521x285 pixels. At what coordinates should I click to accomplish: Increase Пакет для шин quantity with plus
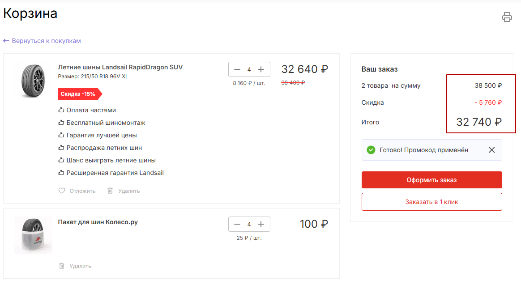[x=261, y=224]
